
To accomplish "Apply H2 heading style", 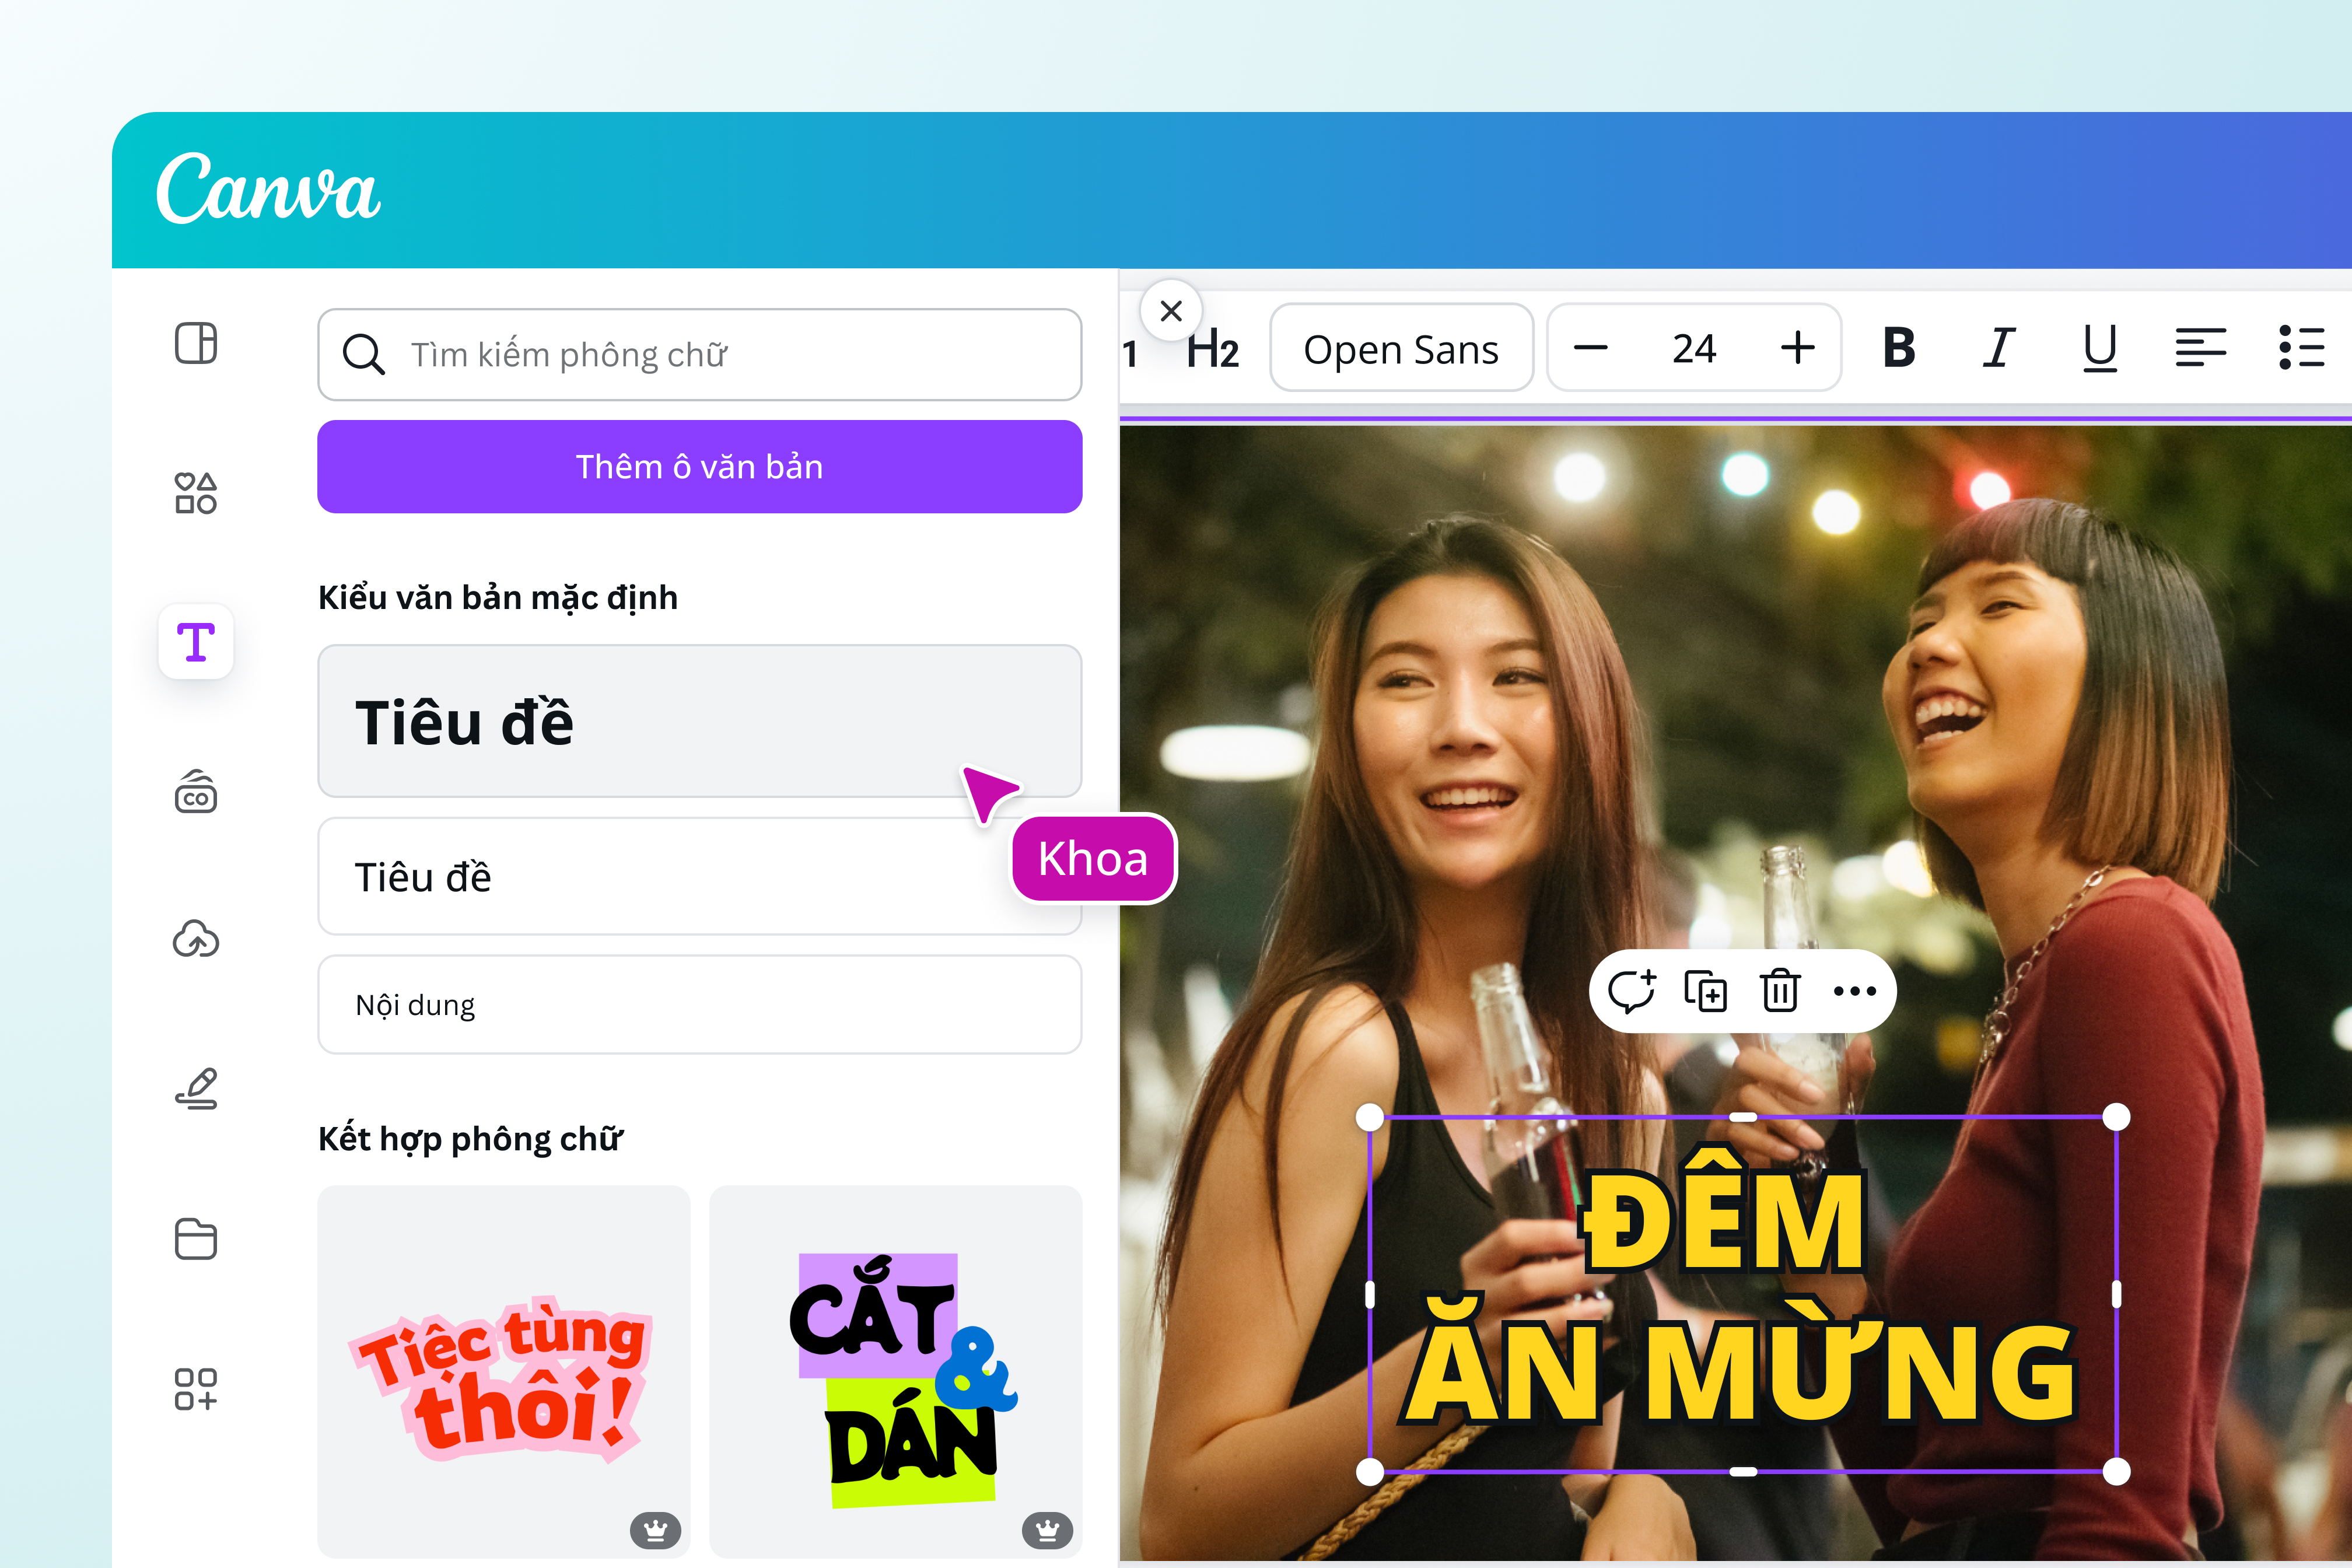I will [x=1212, y=349].
